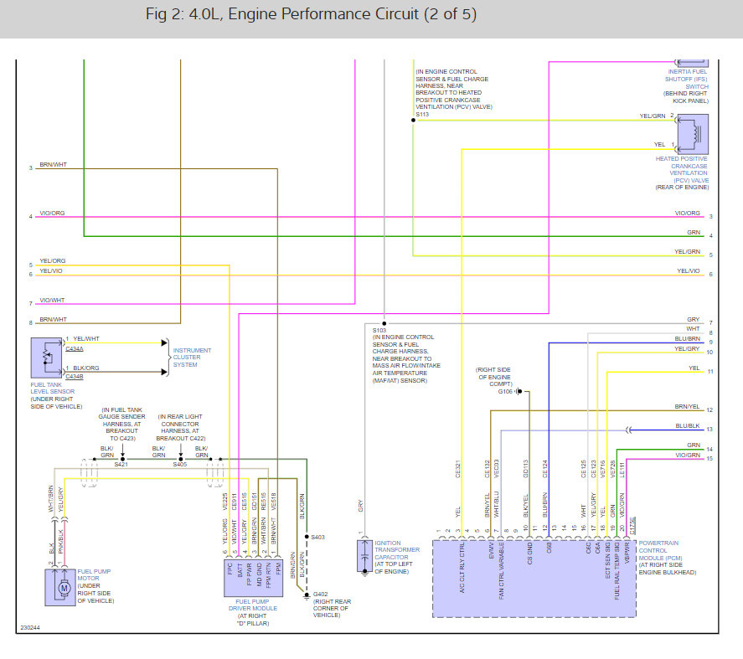Click the S403 splice dot
Viewport: 743px width, 659px height.
(x=307, y=537)
